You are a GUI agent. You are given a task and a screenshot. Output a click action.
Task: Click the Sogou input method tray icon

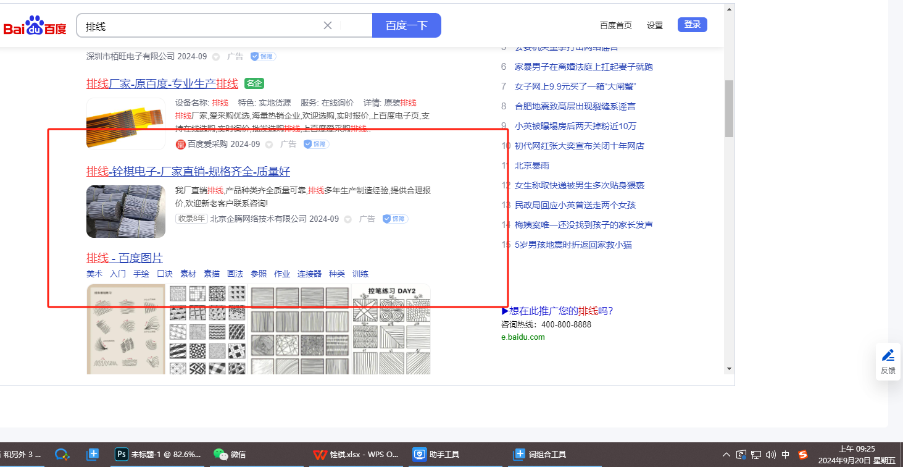click(x=803, y=455)
